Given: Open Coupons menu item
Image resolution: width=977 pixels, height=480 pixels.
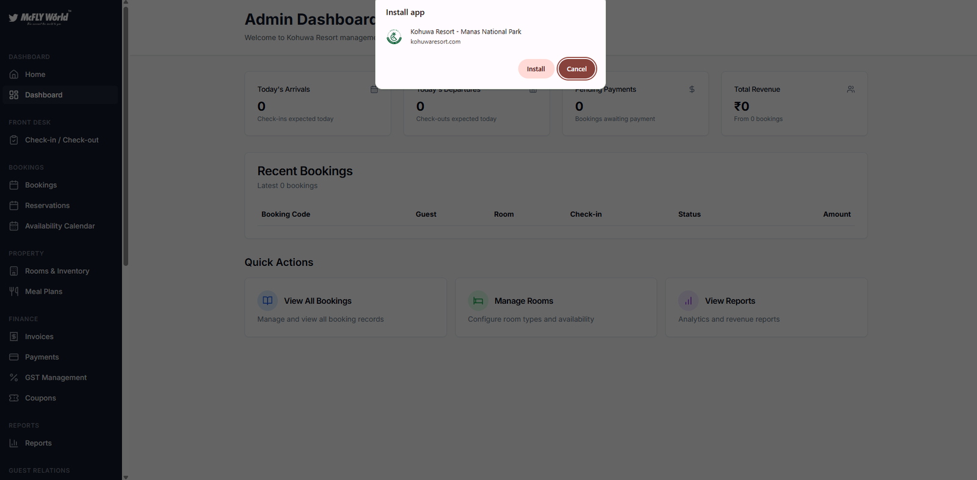Looking at the screenshot, I should pos(60,398).
